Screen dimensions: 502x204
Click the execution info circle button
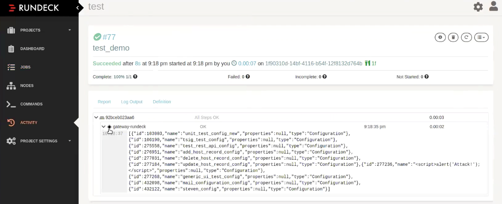click(440, 37)
